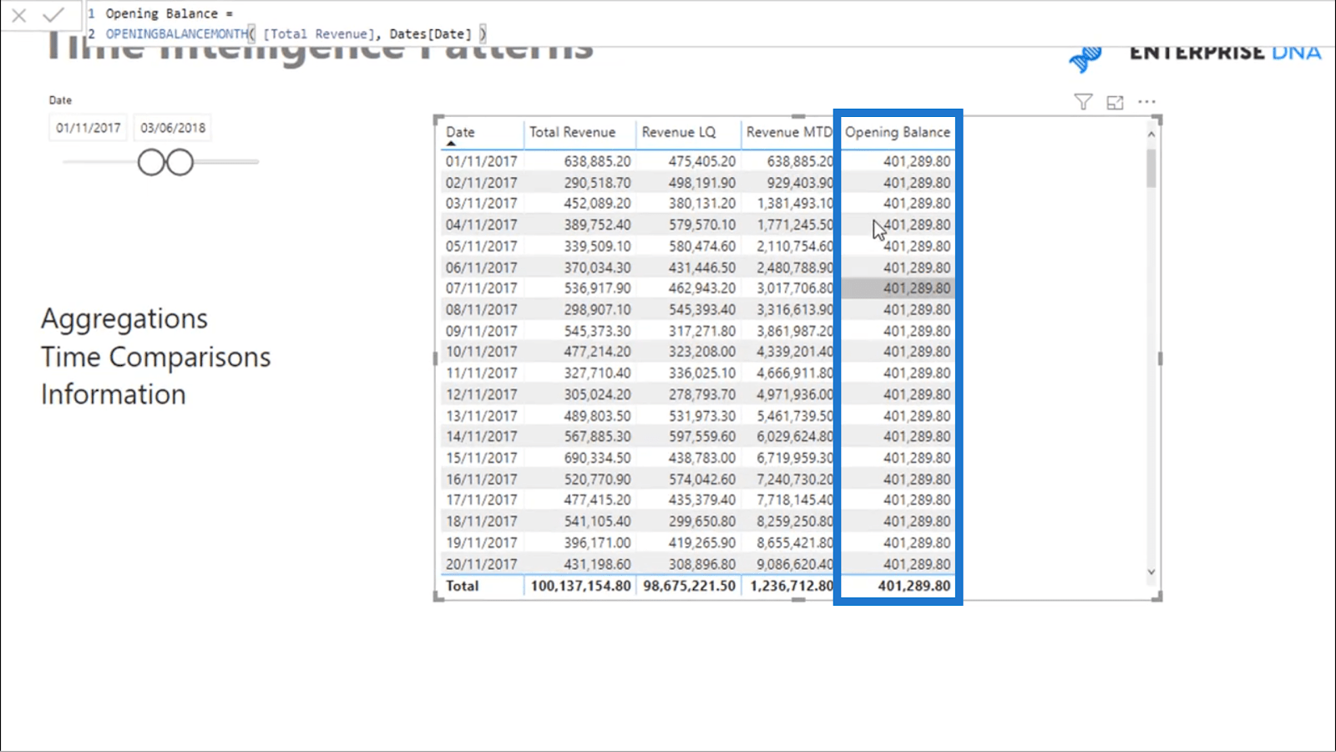Click the Date slicer title

[x=60, y=100]
